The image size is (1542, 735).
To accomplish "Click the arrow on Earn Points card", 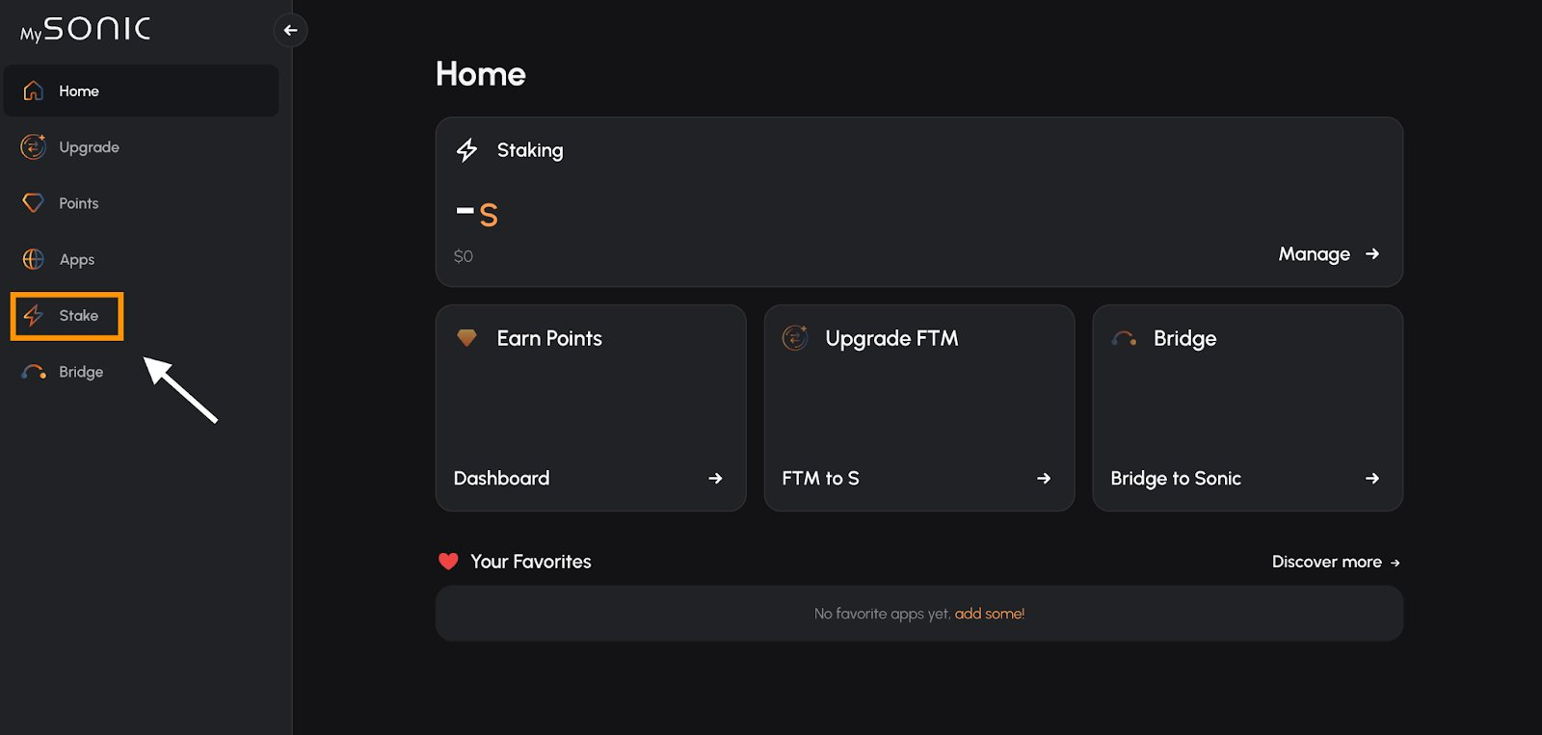I will (x=715, y=479).
